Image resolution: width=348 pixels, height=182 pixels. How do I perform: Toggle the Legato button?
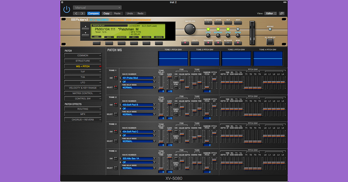point(218,43)
